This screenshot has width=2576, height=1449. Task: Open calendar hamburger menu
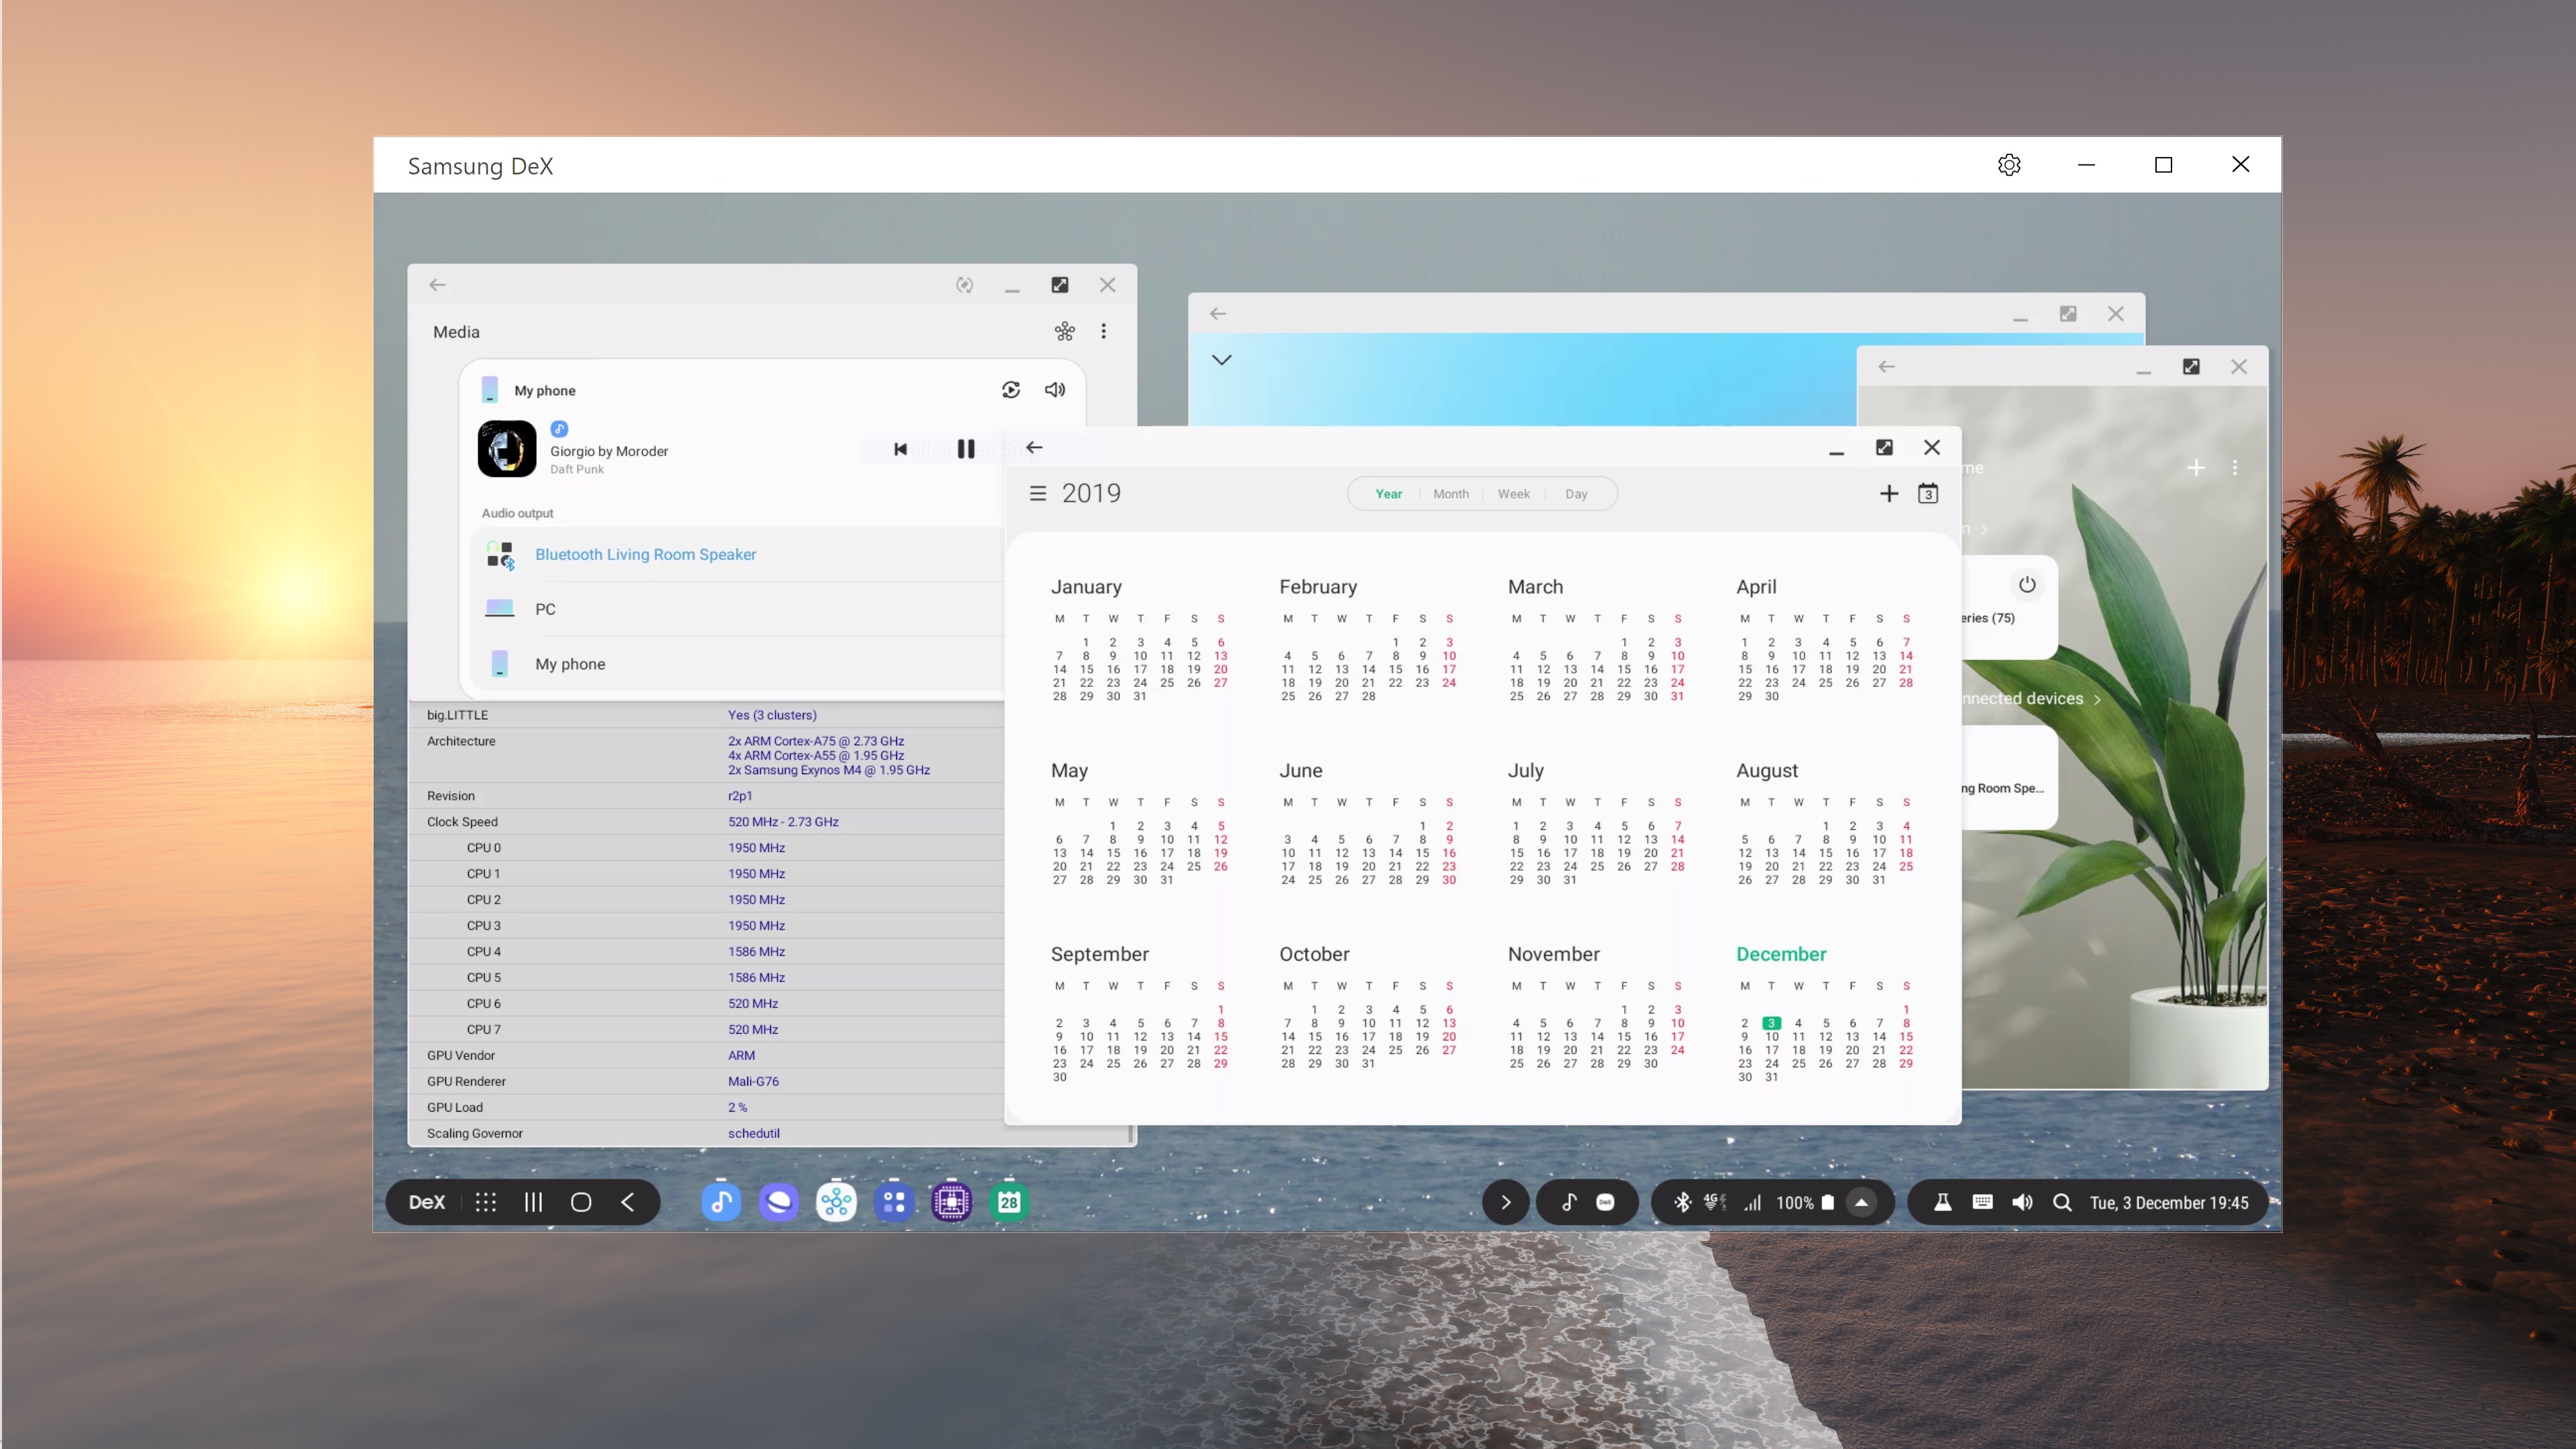1038,493
